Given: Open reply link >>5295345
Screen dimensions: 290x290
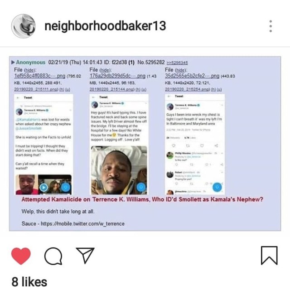Looking at the screenshot, I should [x=177, y=63].
